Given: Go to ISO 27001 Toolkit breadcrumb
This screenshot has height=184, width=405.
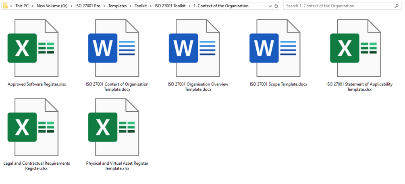Looking at the screenshot, I should point(170,6).
